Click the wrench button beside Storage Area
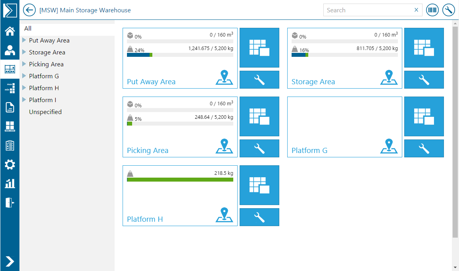This screenshot has height=271, width=459. click(x=424, y=80)
